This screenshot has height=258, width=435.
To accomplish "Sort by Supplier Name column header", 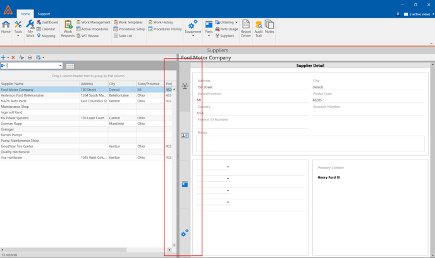I will coord(40,84).
